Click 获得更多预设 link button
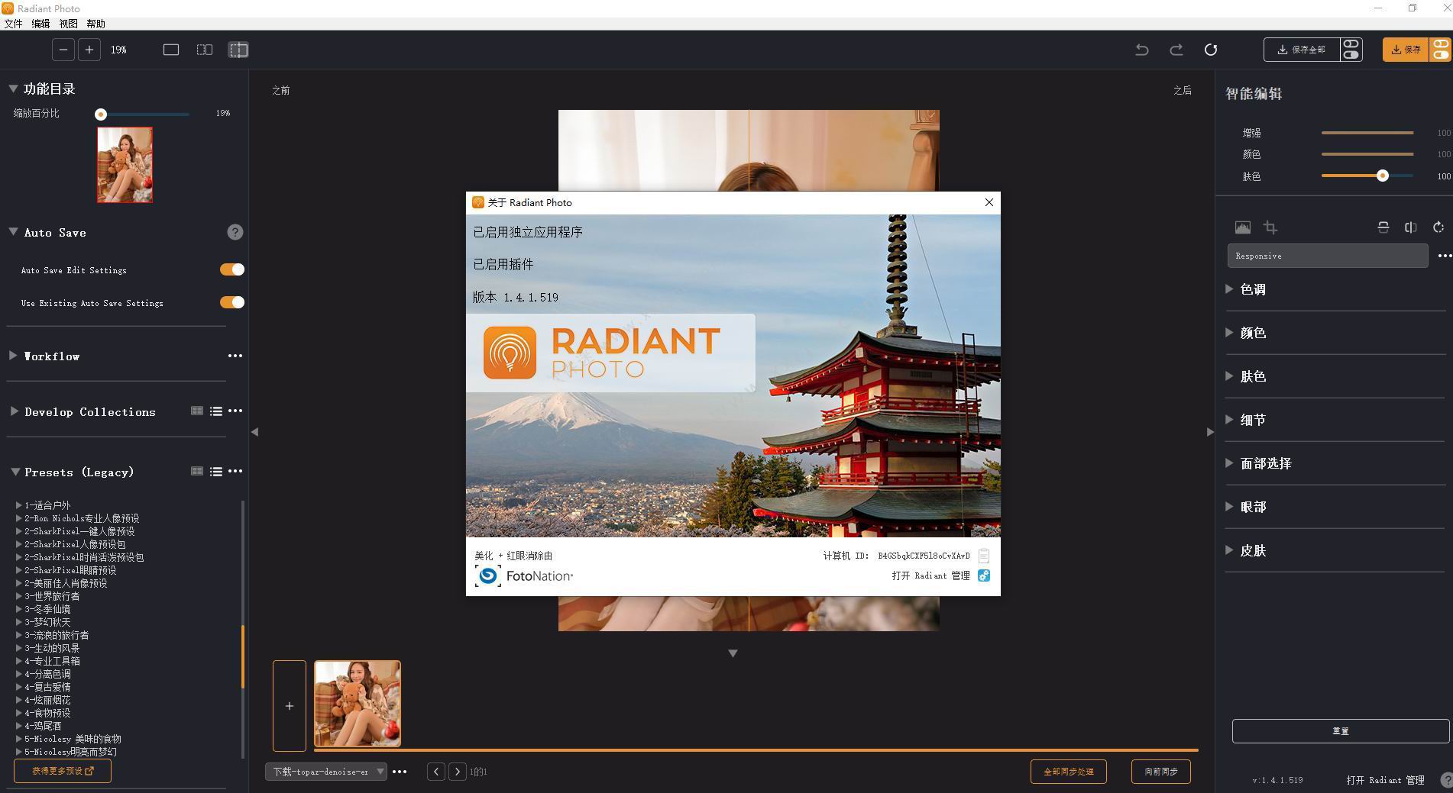 63,771
